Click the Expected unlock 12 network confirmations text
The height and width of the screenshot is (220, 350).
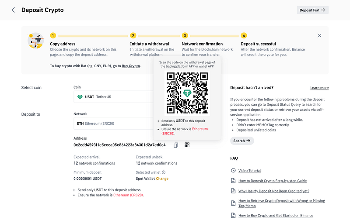pos(157,163)
